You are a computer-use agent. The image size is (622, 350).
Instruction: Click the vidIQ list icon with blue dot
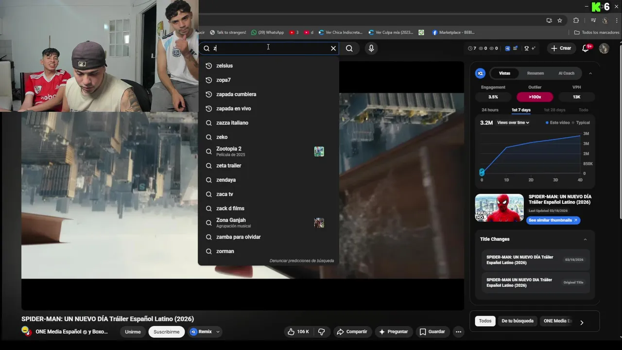(515, 48)
